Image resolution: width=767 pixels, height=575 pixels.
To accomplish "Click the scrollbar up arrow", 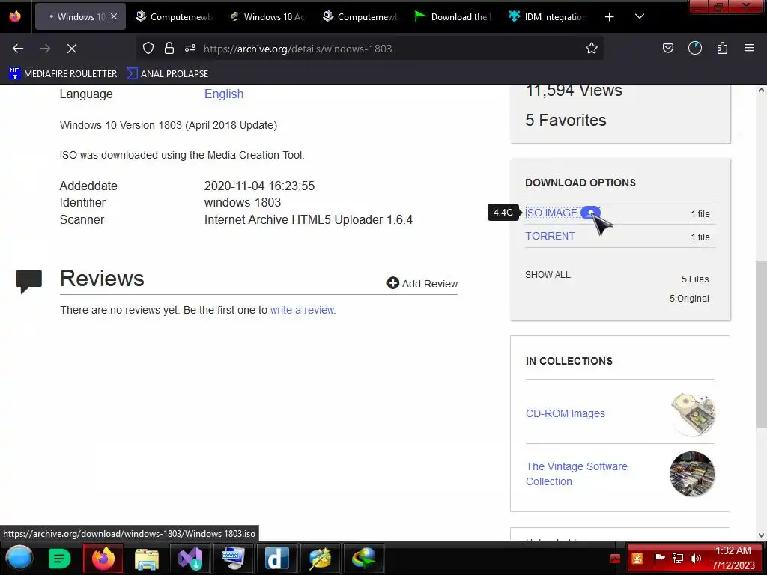I will 761,90.
